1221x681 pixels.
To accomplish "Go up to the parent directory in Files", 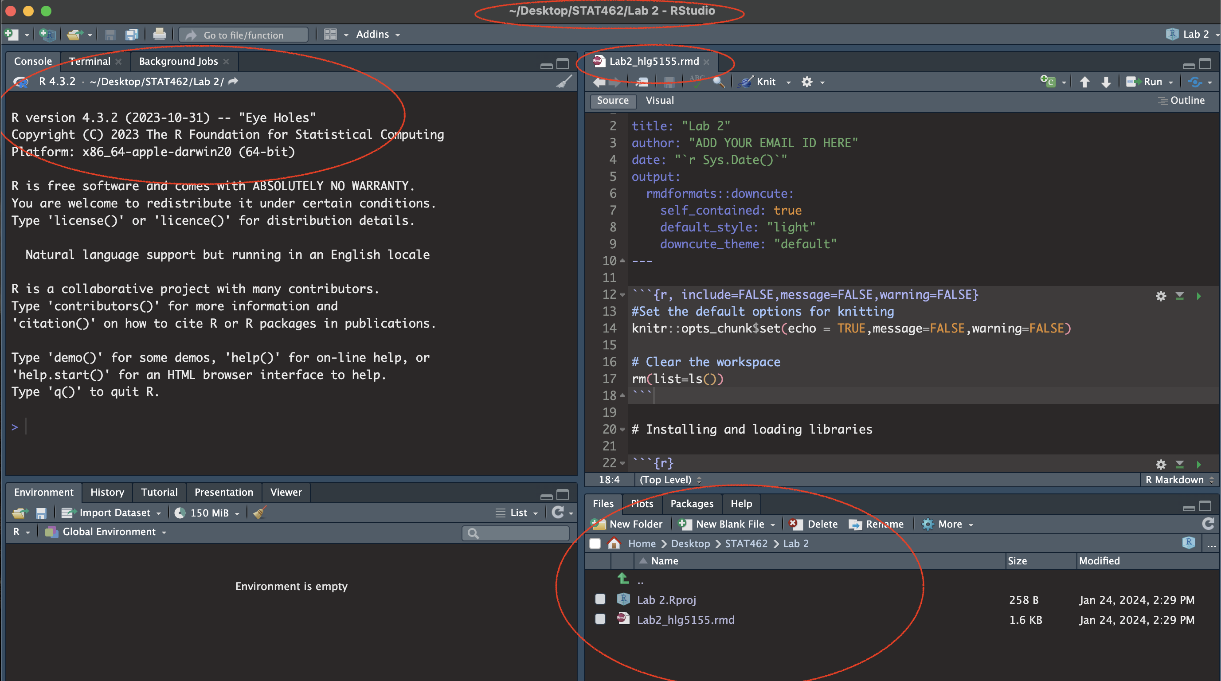I will coord(623,578).
